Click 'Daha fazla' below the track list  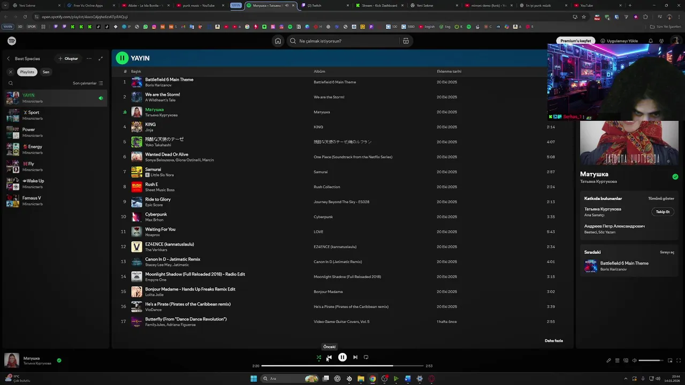pyautogui.click(x=554, y=341)
